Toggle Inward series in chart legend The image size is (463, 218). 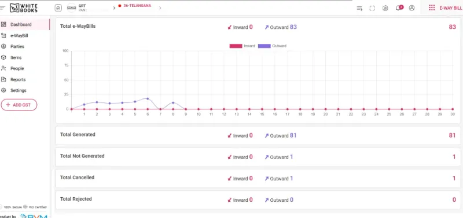pyautogui.click(x=242, y=46)
